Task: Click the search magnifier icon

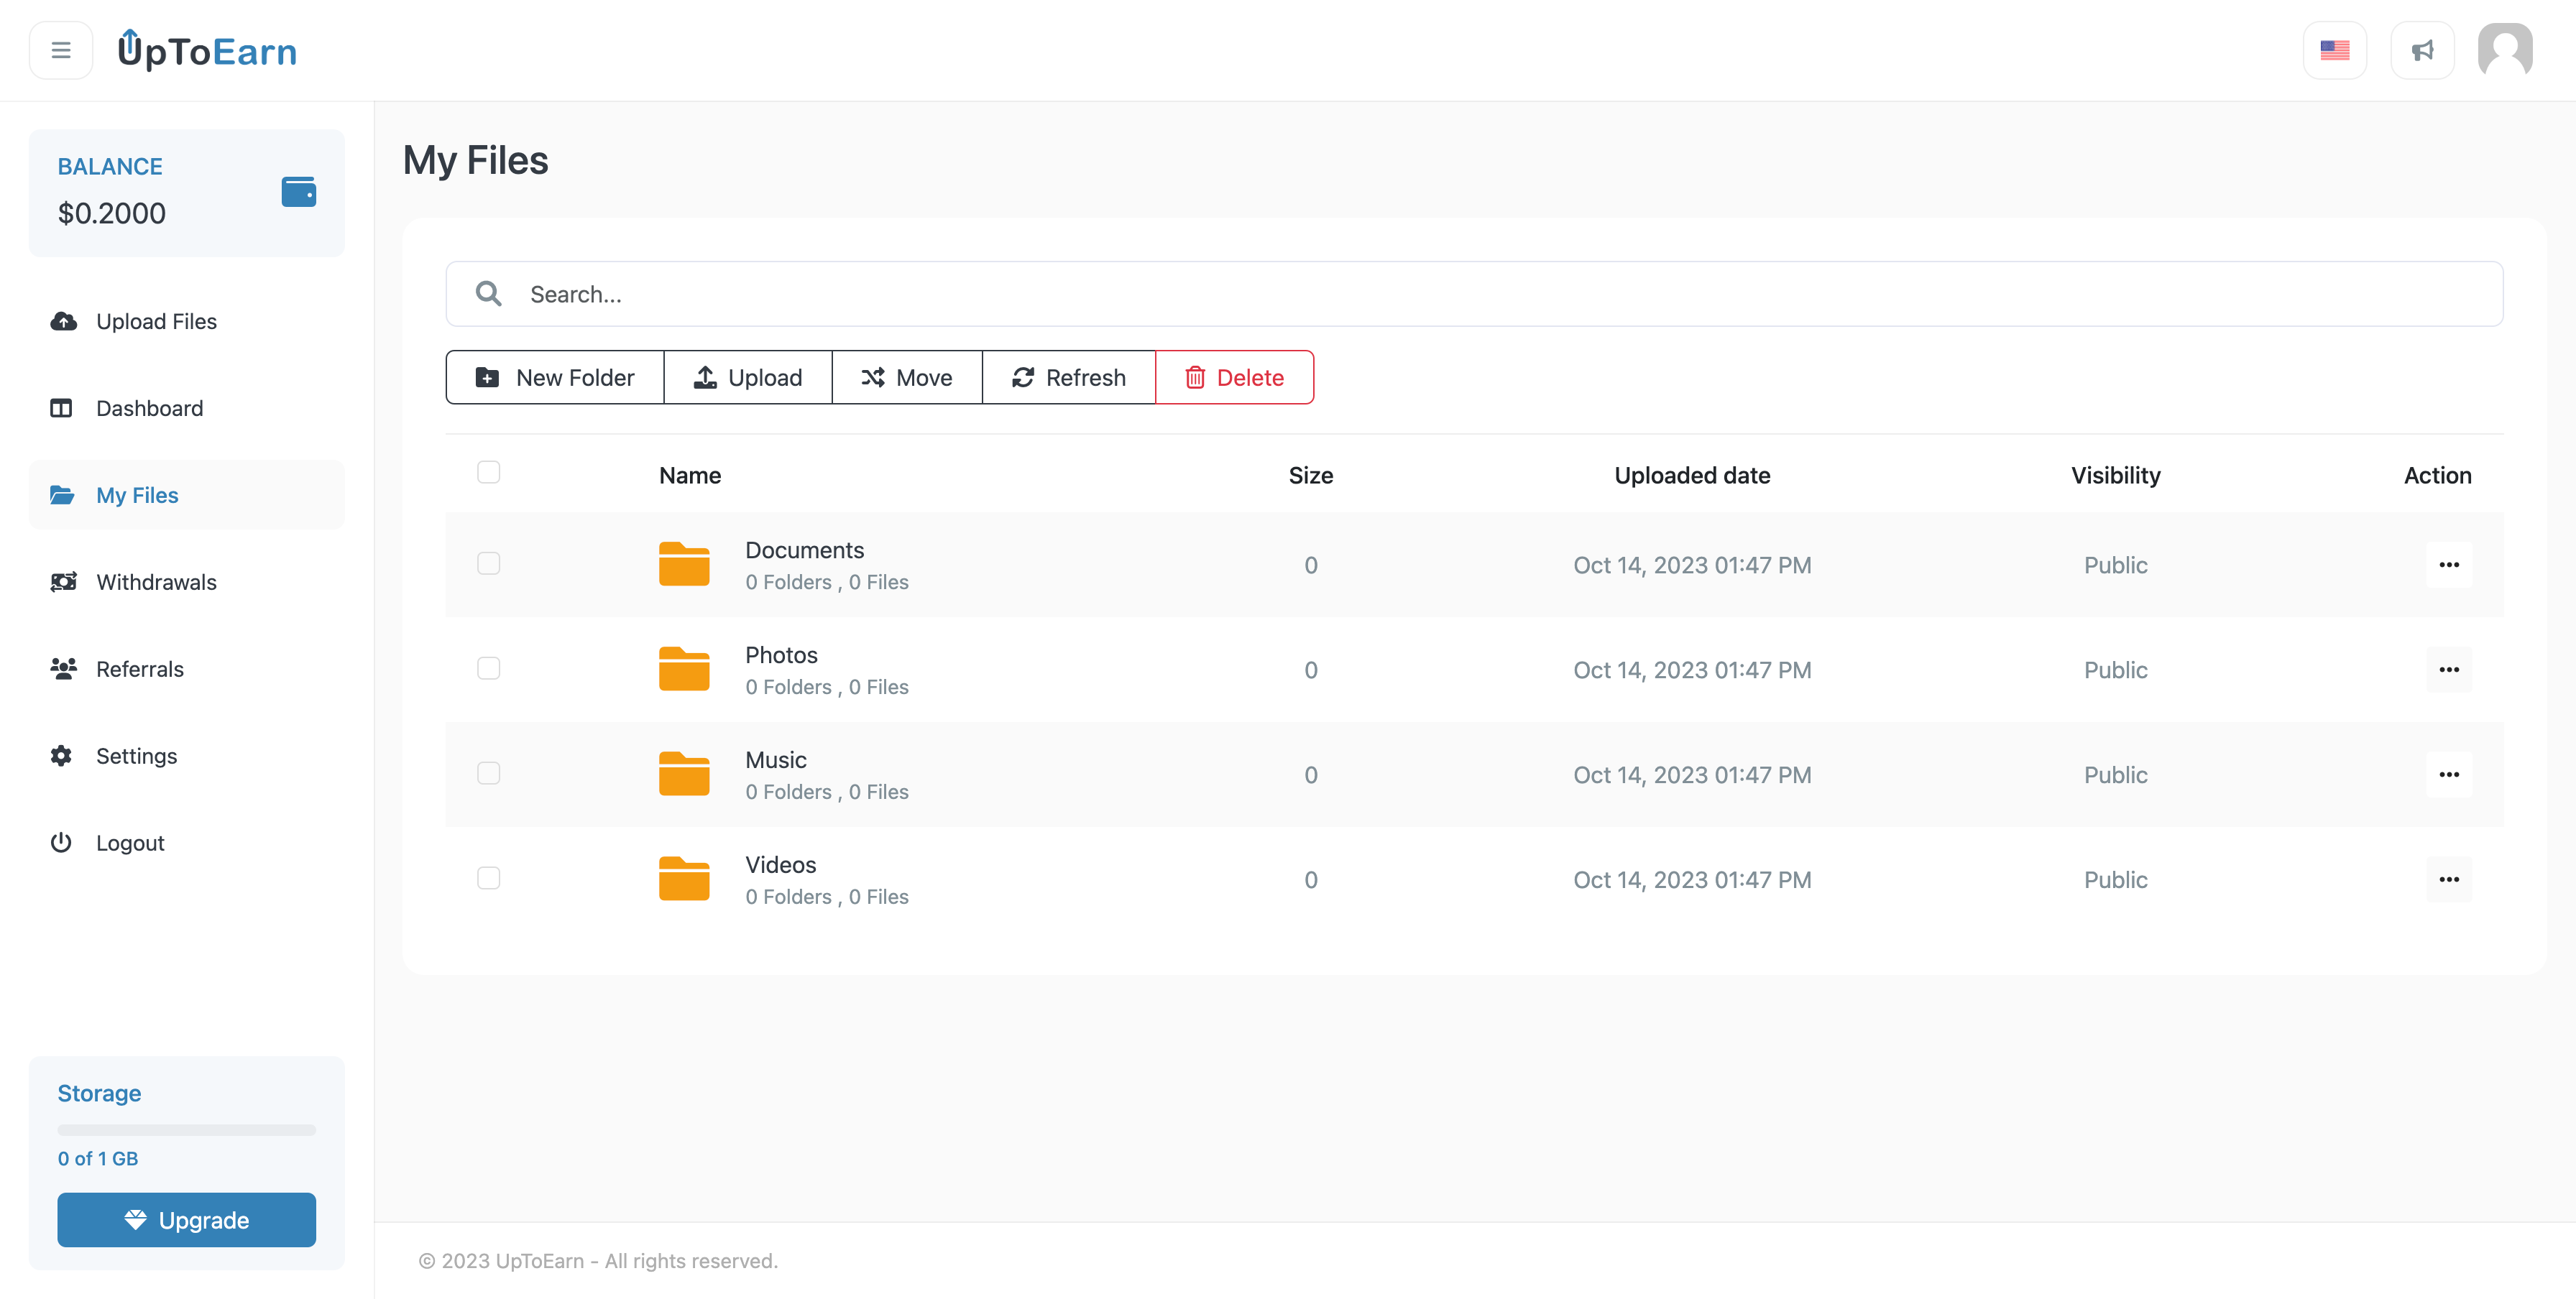Action: click(488, 294)
